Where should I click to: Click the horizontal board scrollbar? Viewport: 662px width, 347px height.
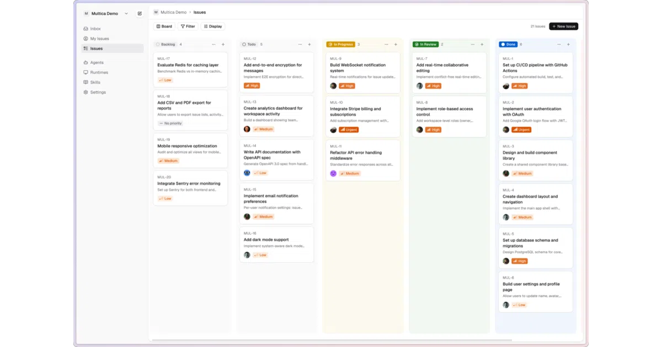pyautogui.click(x=332, y=340)
